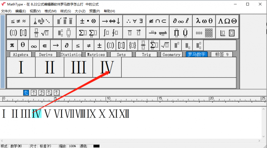Select the center-aligned tab stop button
This screenshot has width=267, height=148.
[x=34, y=93]
